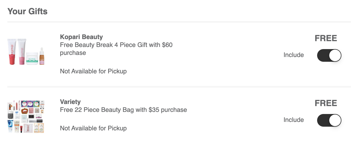The image size is (353, 152).
Task: Click the Include label for Variety gift
Action: click(x=294, y=120)
